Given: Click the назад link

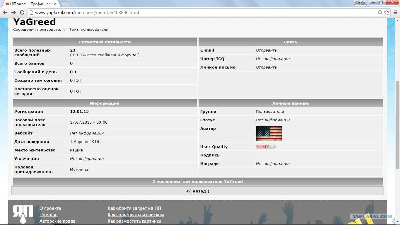Looking at the screenshot, I should 199,191.
